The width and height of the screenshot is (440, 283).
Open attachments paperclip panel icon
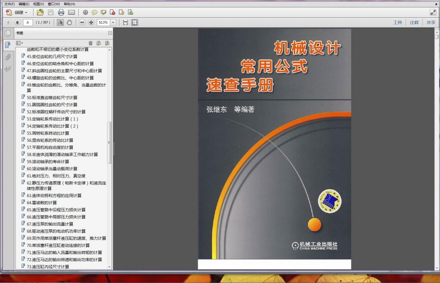pyautogui.click(x=8, y=57)
